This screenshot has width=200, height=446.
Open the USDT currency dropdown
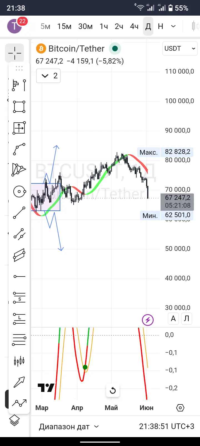coord(180,49)
